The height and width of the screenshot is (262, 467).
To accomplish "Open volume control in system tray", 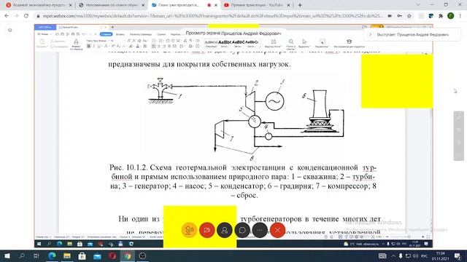I will pos(415,255).
